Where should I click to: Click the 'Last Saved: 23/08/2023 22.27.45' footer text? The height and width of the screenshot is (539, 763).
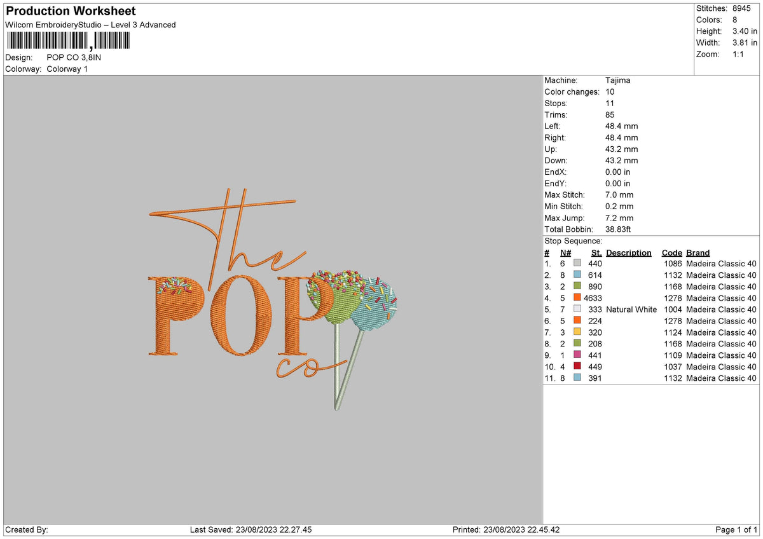[x=251, y=529]
